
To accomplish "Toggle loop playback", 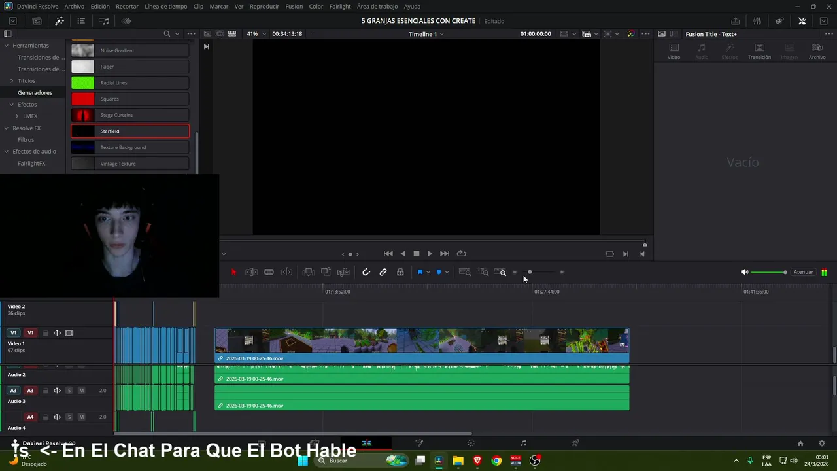I will 461,254.
